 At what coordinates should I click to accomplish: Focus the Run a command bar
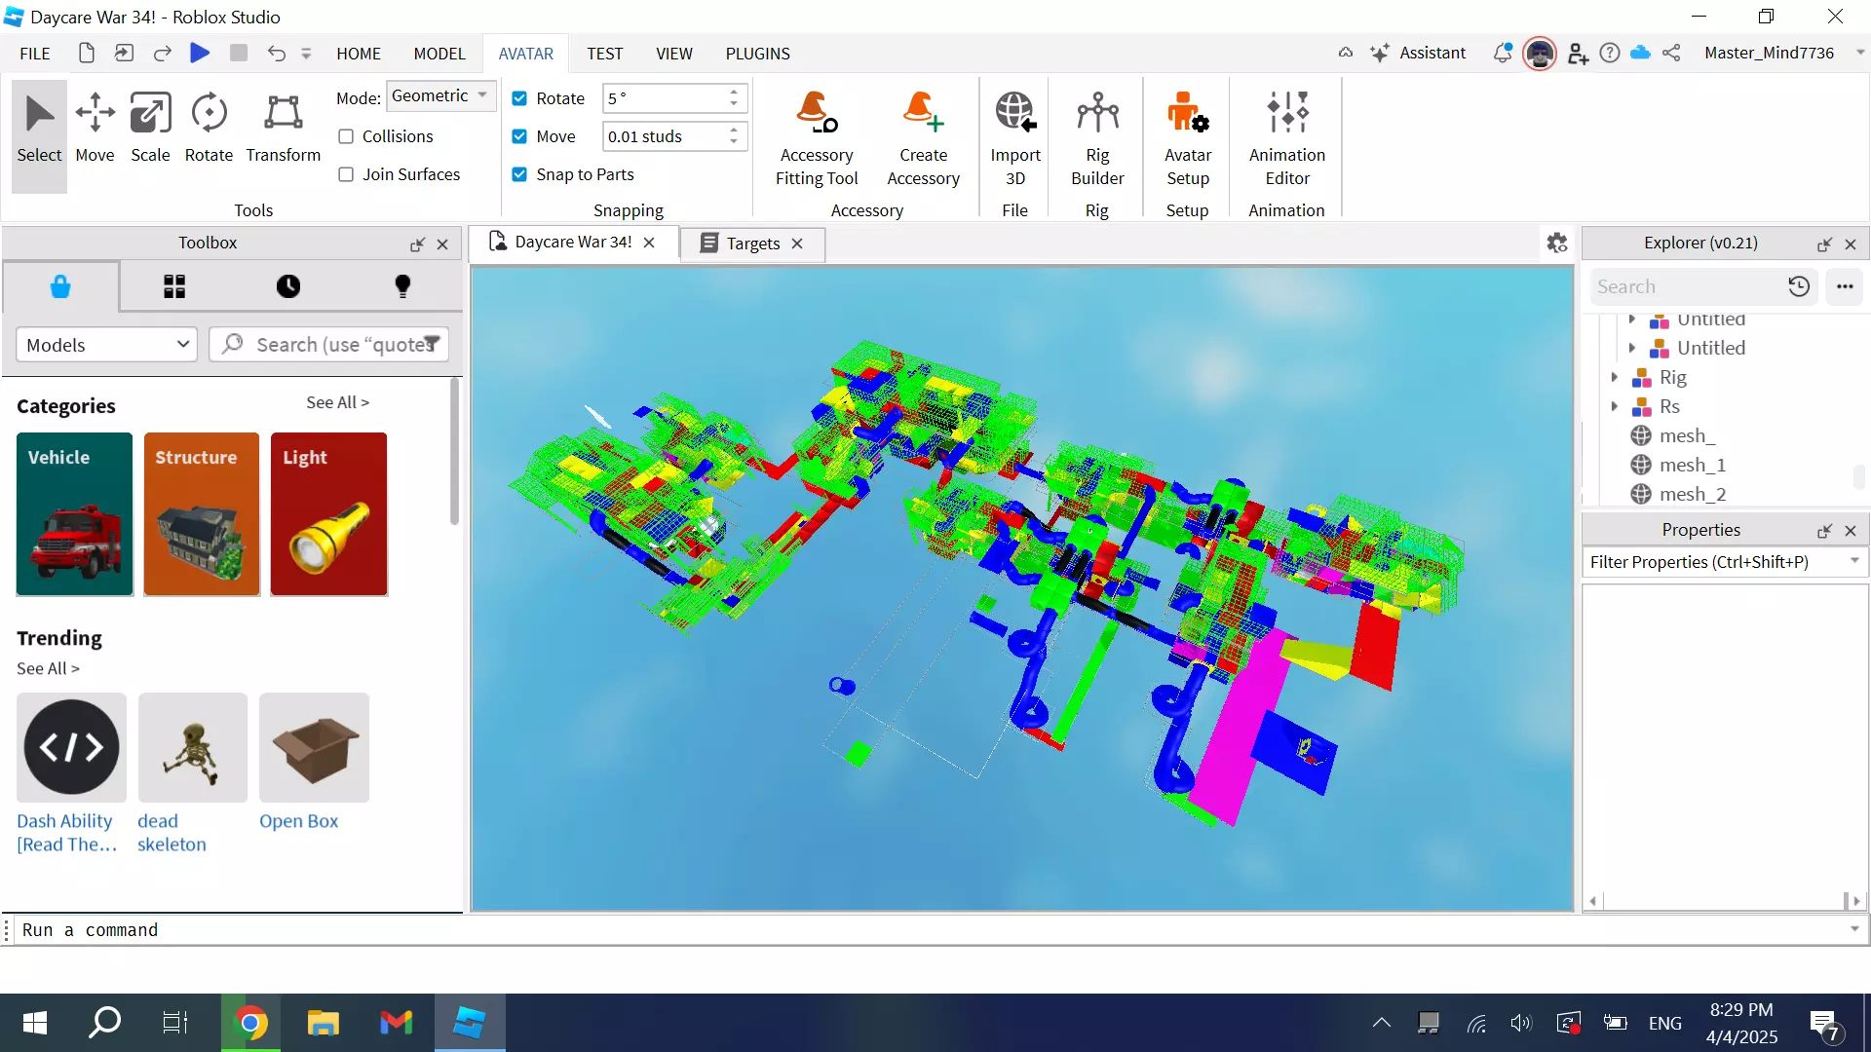point(926,930)
